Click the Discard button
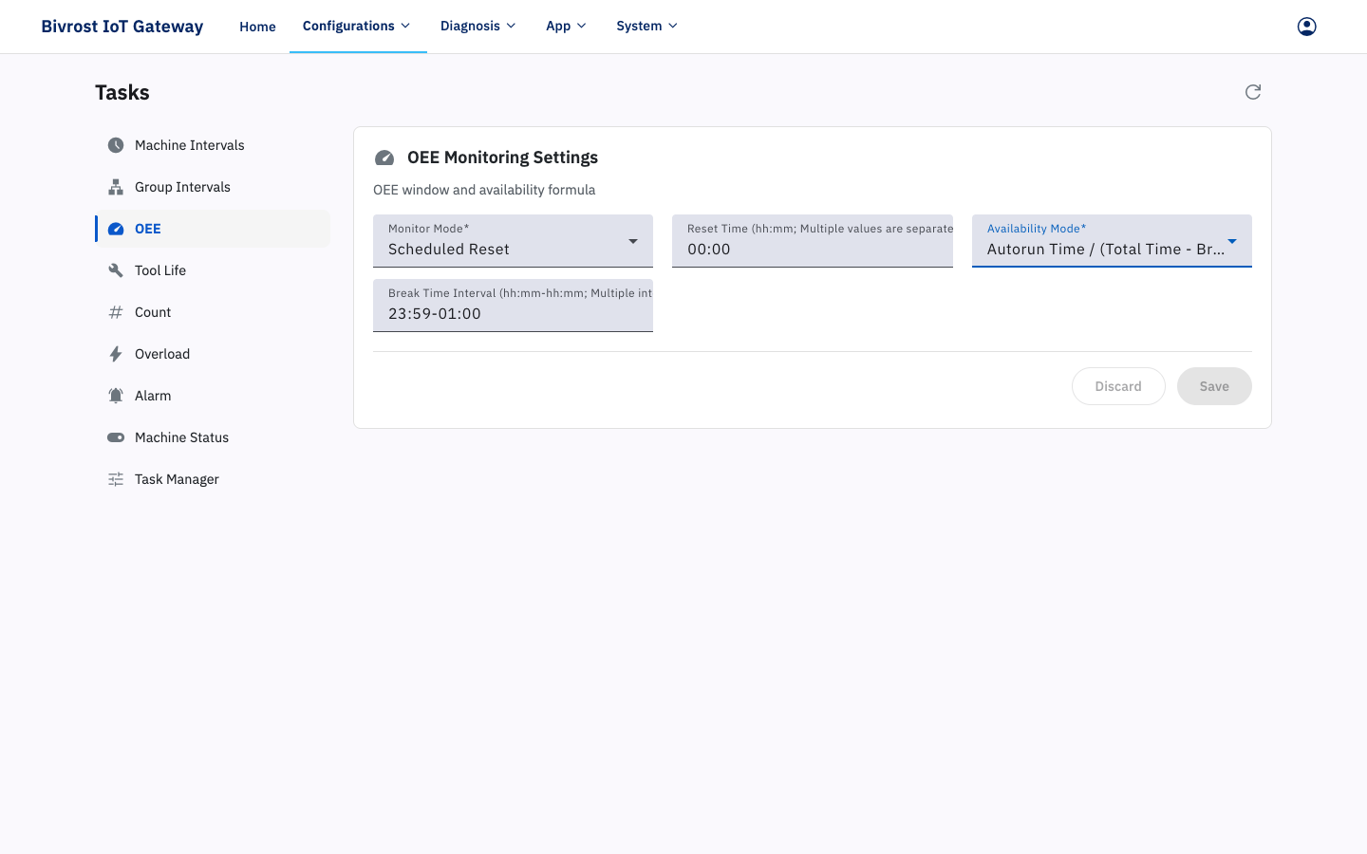 point(1118,386)
